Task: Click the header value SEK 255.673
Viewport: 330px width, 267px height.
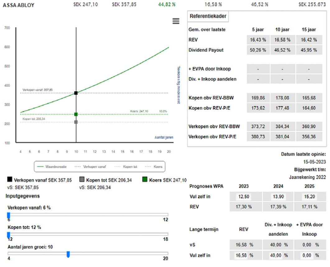Action: click(312, 4)
